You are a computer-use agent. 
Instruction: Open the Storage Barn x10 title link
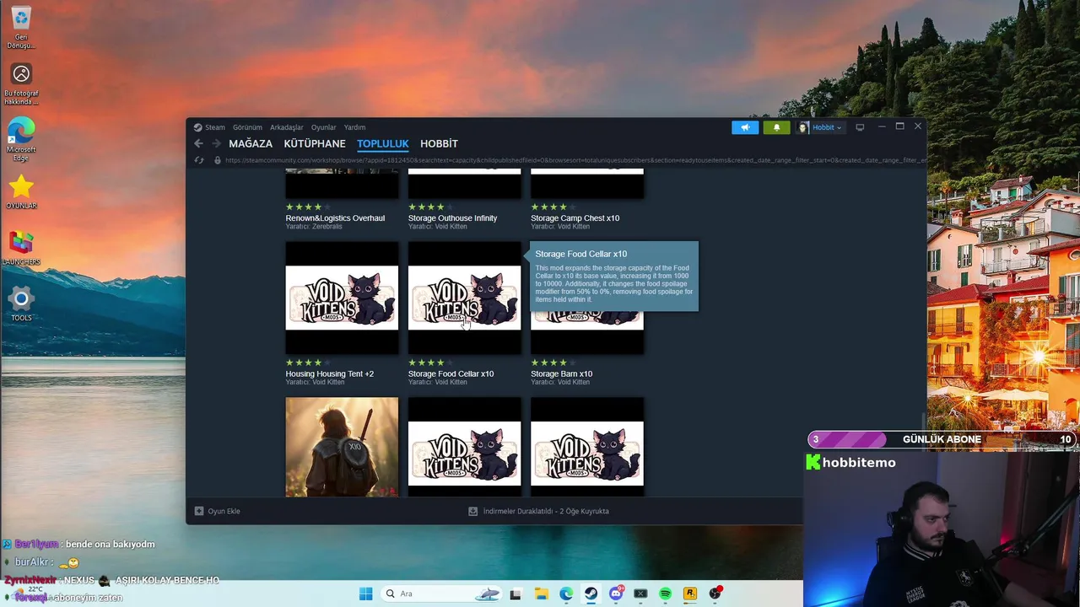coord(561,374)
